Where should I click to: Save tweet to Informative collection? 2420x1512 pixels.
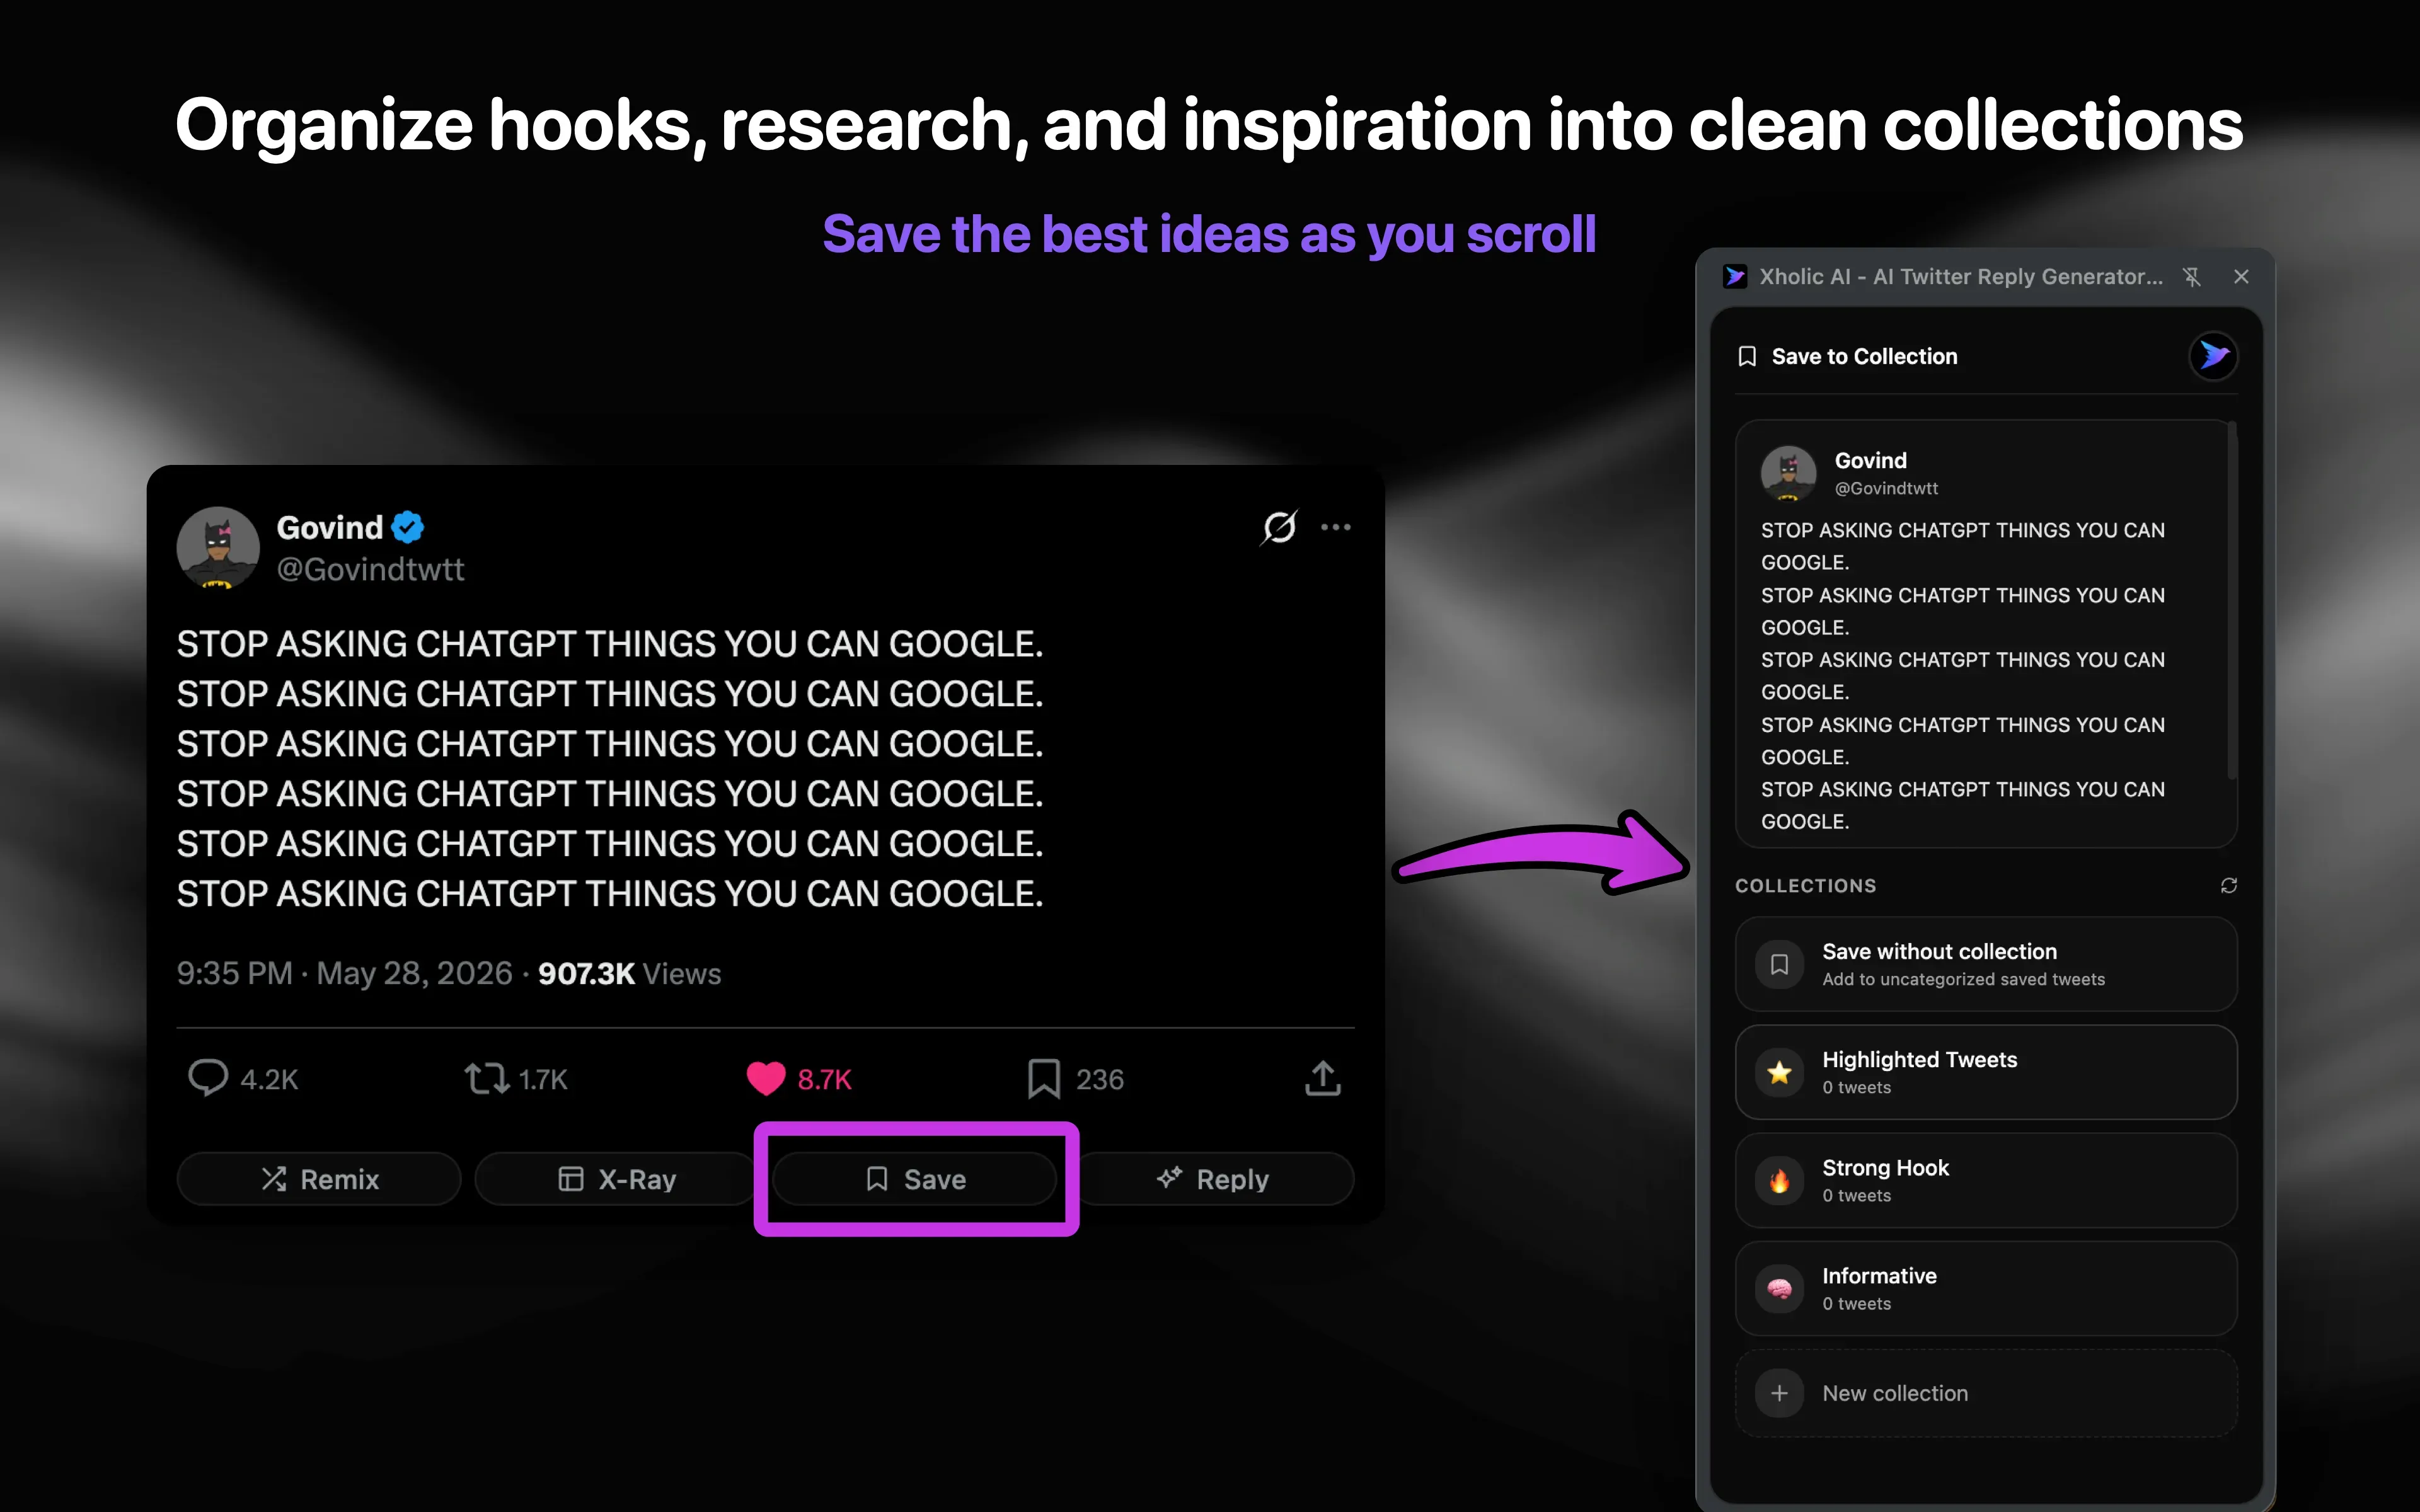tap(1986, 1288)
